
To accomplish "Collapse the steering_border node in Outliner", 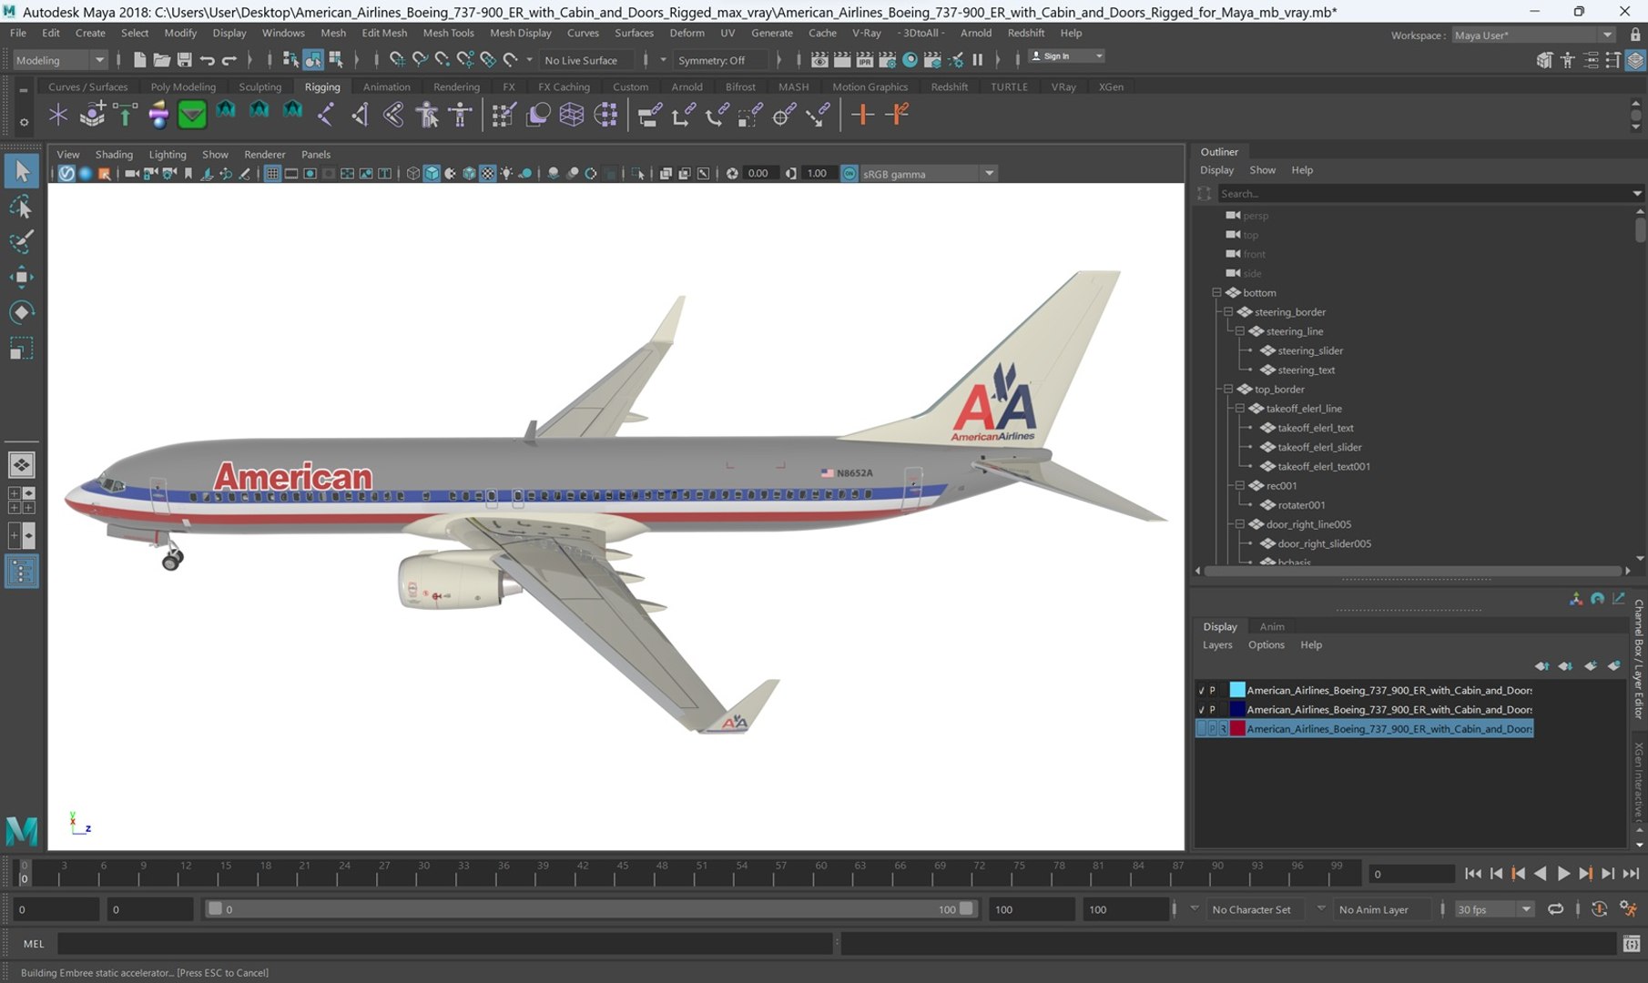I will coord(1228,311).
